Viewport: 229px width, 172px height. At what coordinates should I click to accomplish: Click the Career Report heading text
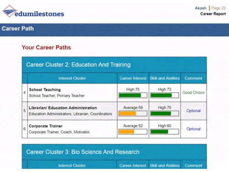(x=213, y=14)
